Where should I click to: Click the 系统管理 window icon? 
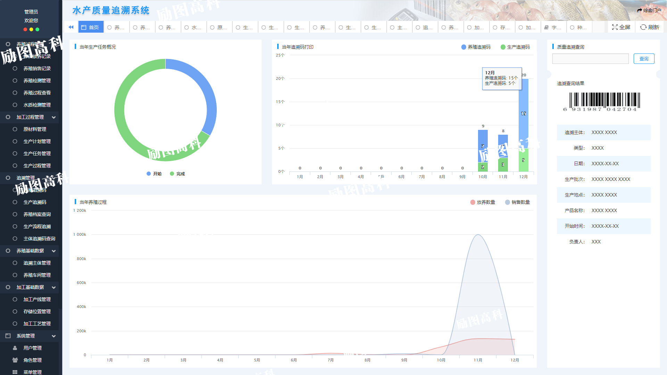click(x=8, y=336)
